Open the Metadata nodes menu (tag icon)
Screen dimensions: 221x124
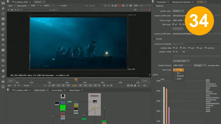[x=3, y=71]
